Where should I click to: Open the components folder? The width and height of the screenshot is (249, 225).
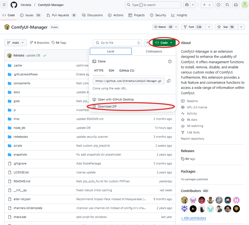click(22, 83)
